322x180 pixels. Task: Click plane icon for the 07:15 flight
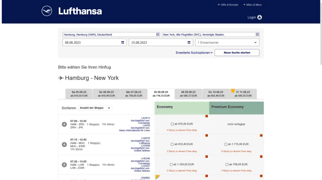pos(64,145)
